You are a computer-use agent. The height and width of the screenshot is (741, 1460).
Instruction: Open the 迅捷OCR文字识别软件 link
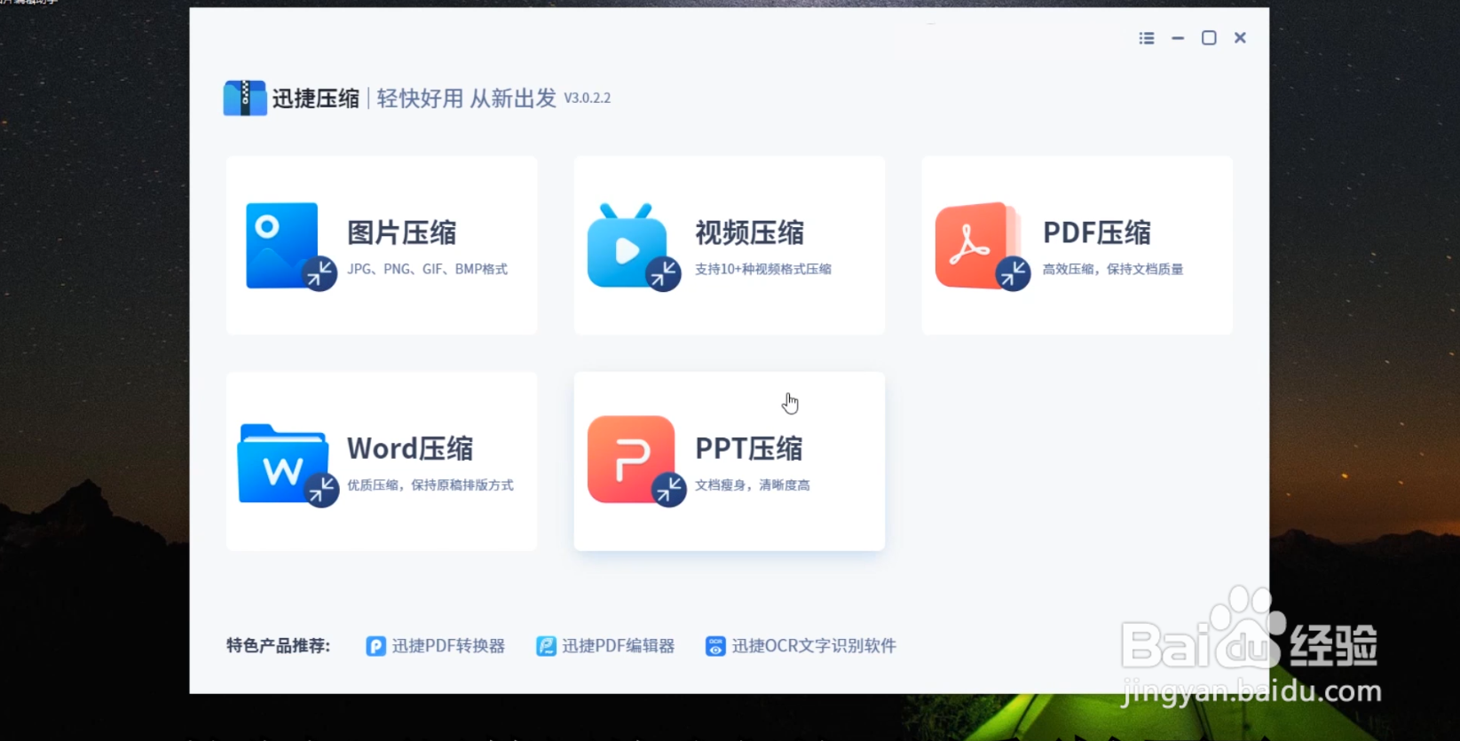814,646
